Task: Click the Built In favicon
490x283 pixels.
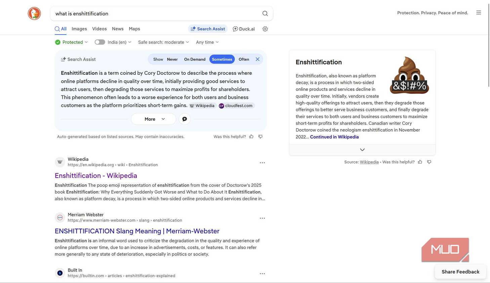Action: coord(60,273)
